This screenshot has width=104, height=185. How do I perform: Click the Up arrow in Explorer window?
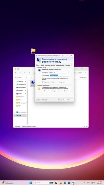tap(25, 73)
